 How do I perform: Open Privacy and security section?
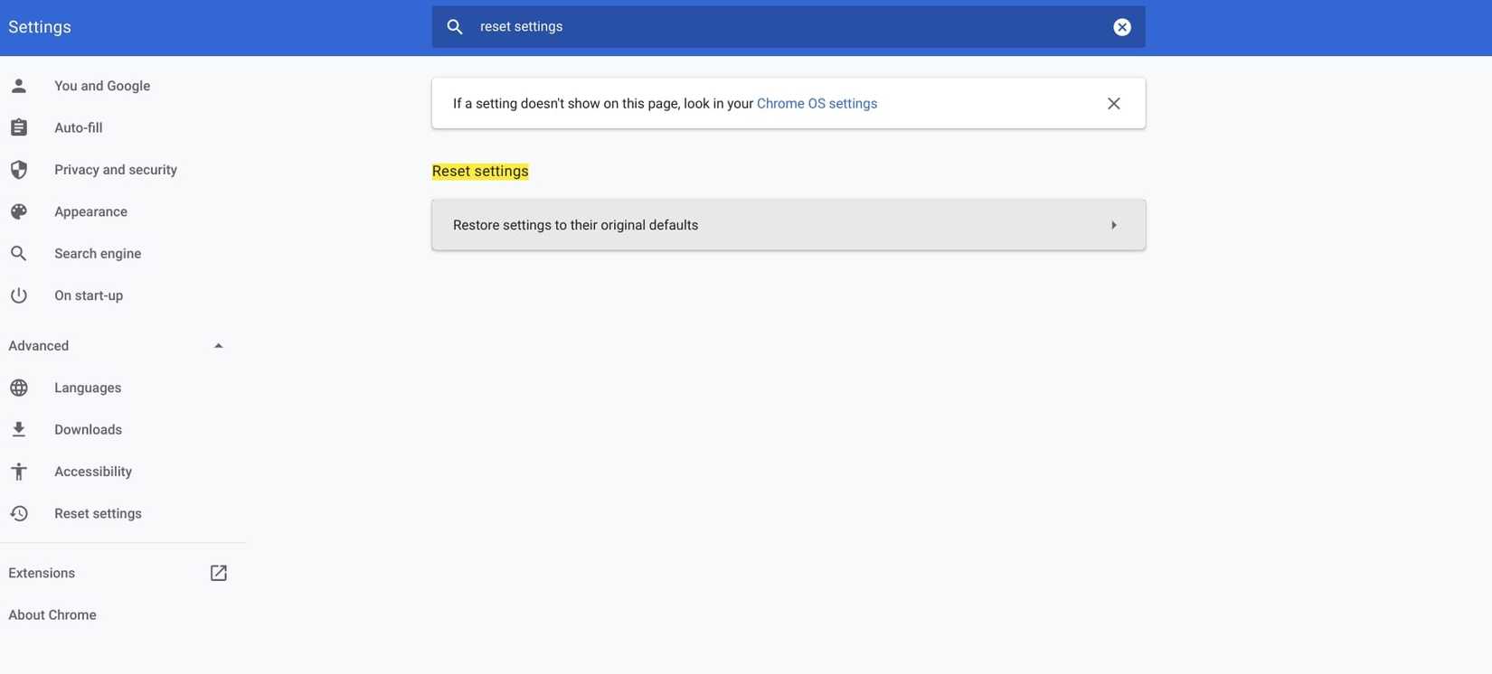coord(116,170)
